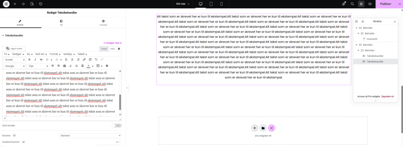
Task: Align text left
Action: 66,60
